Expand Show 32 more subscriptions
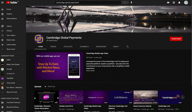This screenshot has height=112, width=192. pos(12,92)
